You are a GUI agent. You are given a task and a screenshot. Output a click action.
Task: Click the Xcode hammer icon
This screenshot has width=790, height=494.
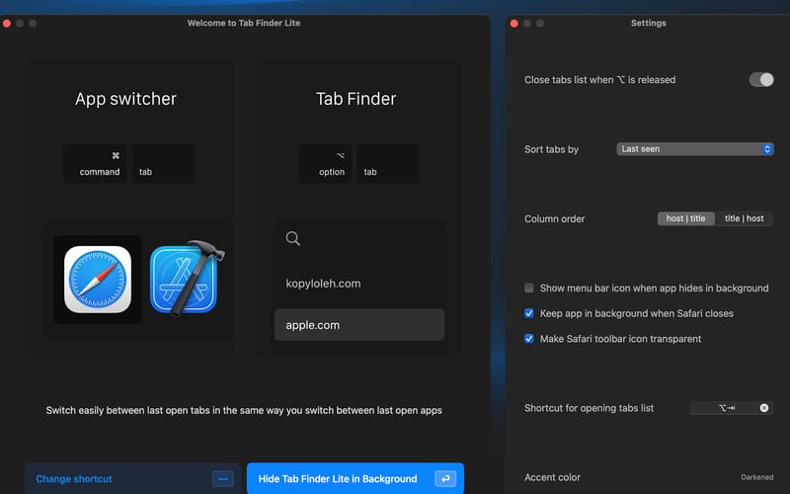[187, 279]
